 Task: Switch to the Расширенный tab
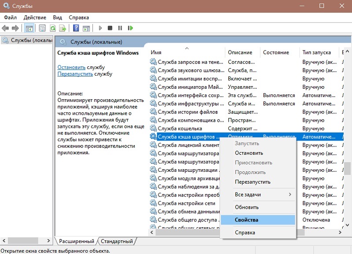pyautogui.click(x=76, y=241)
